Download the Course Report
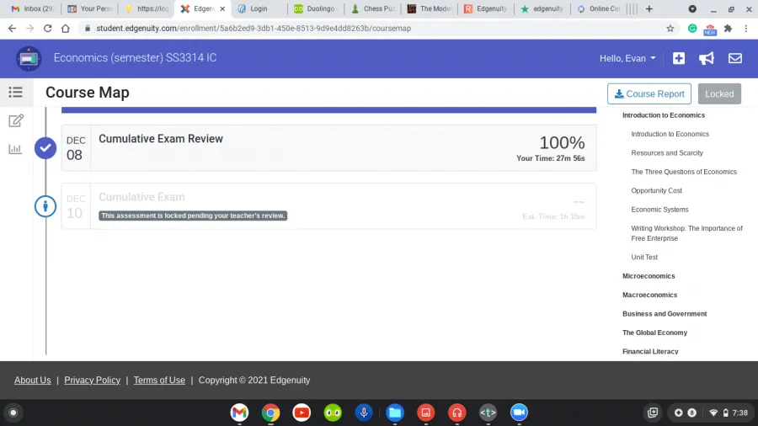Viewport: 758px width, 426px height. 649,93
